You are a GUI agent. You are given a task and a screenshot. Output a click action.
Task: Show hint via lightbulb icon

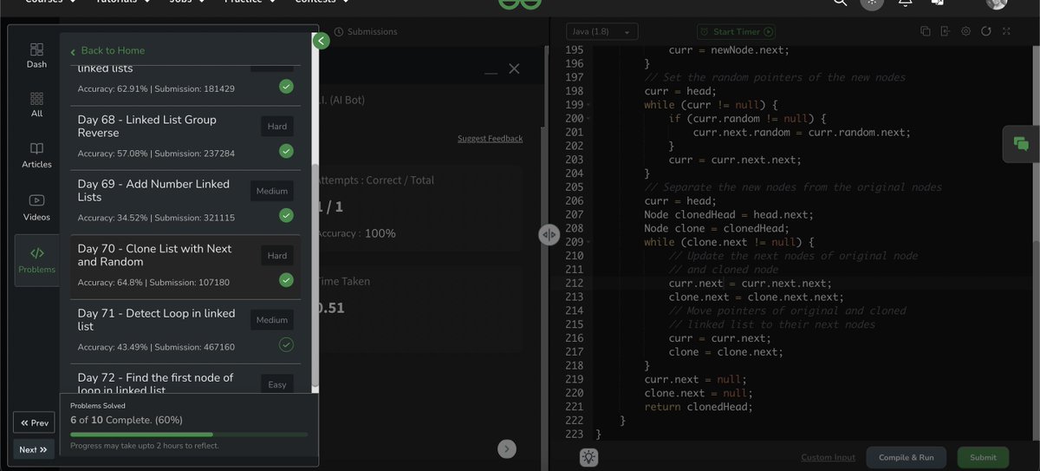tap(588, 457)
